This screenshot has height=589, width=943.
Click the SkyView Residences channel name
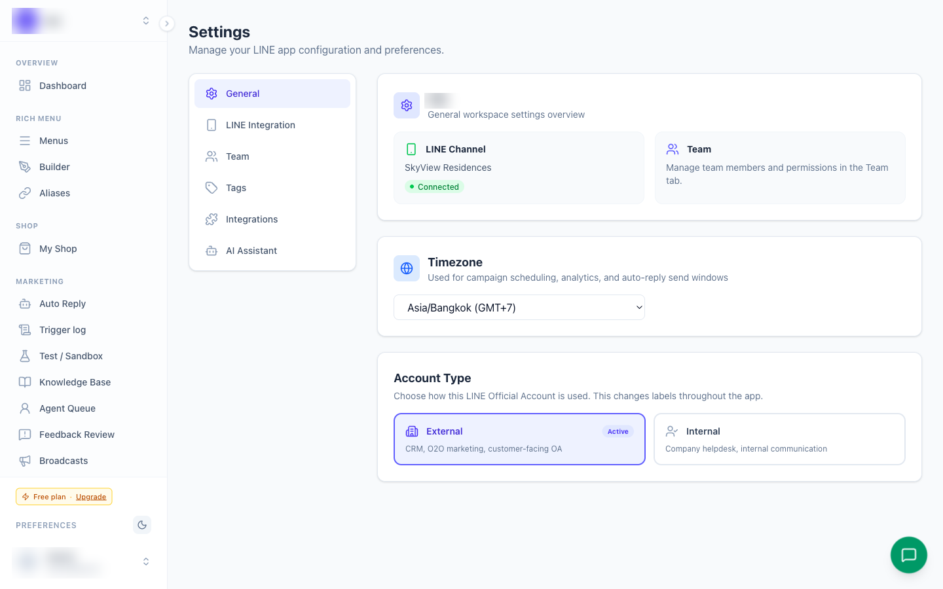(448, 168)
